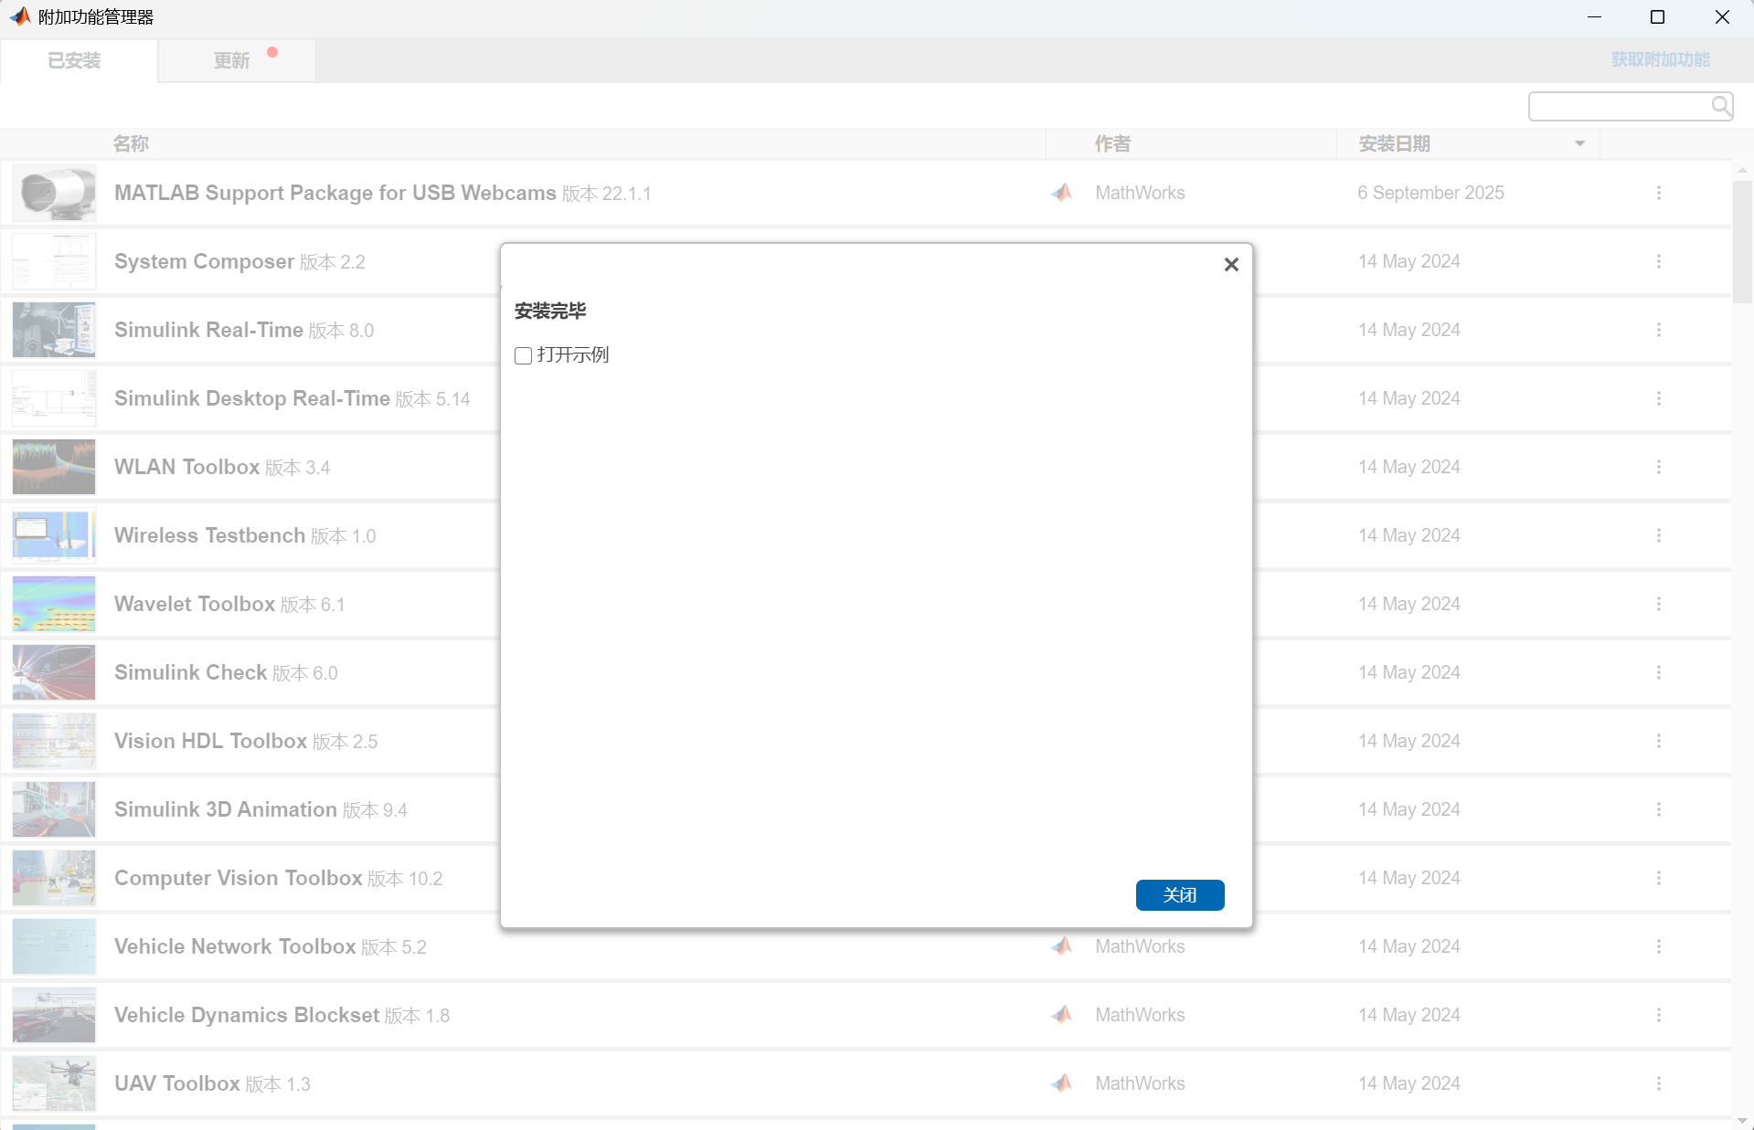
Task: Open options menu for Wavelet Toolbox row
Action: [1658, 604]
